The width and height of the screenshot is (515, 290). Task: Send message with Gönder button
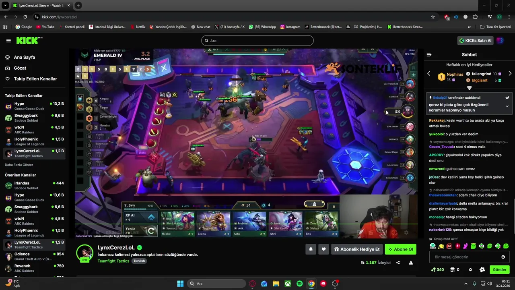click(x=499, y=270)
